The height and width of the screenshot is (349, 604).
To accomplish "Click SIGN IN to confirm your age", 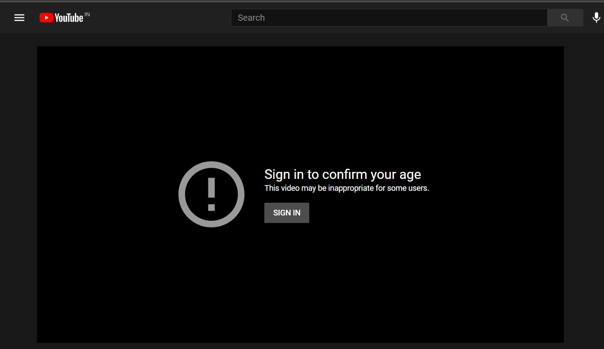I will coord(286,212).
